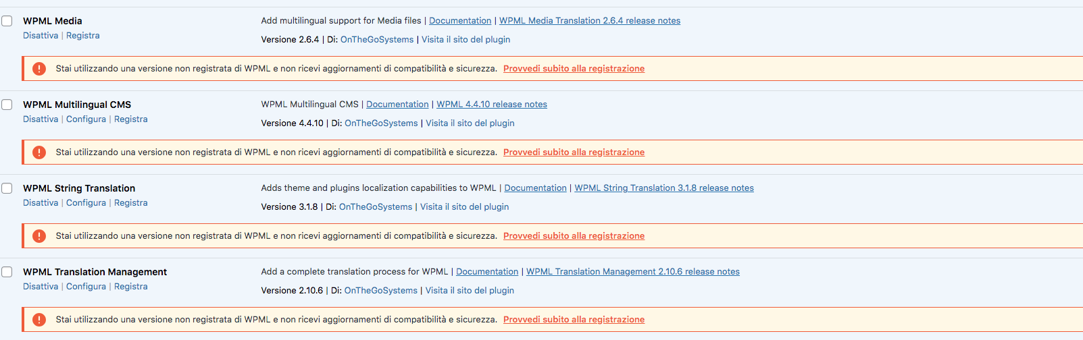Click the Versione 3.1.8 text
This screenshot has height=340, width=1083.
[x=289, y=207]
